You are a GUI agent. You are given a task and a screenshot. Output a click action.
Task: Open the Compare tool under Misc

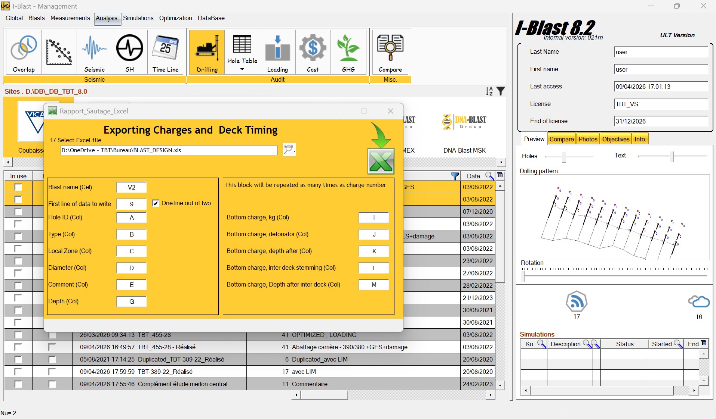pos(390,52)
